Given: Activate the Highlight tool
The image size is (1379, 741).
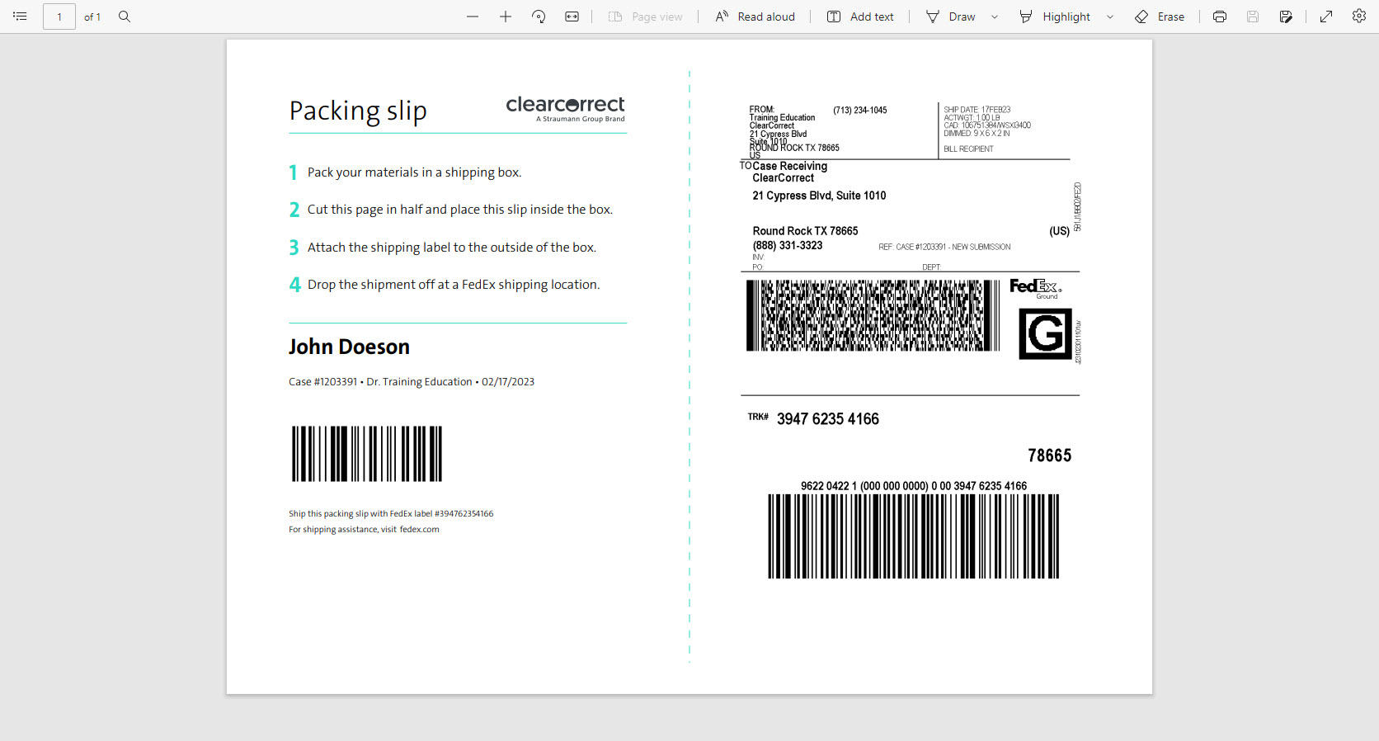Looking at the screenshot, I should (1056, 17).
